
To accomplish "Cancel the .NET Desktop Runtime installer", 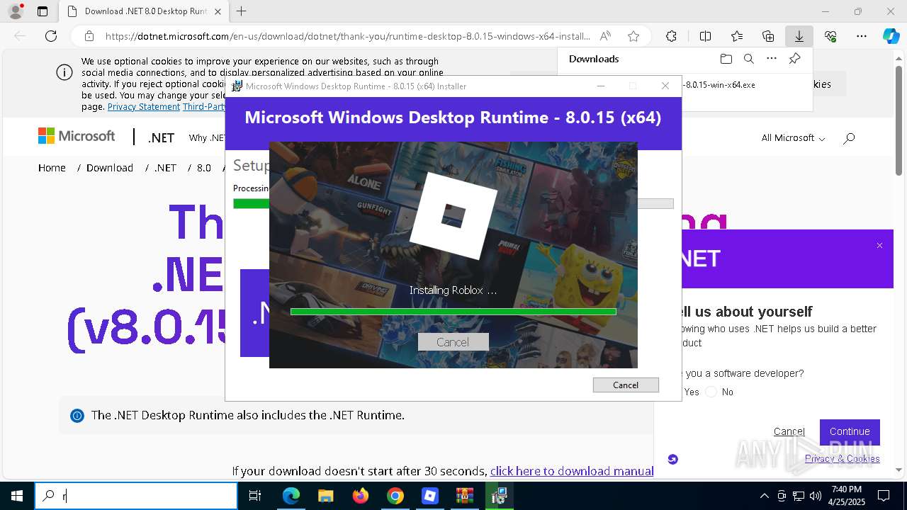I will point(626,385).
